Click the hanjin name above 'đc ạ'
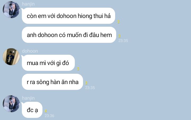Image resolution: width=191 pixels, height=120 pixels. click(28, 98)
